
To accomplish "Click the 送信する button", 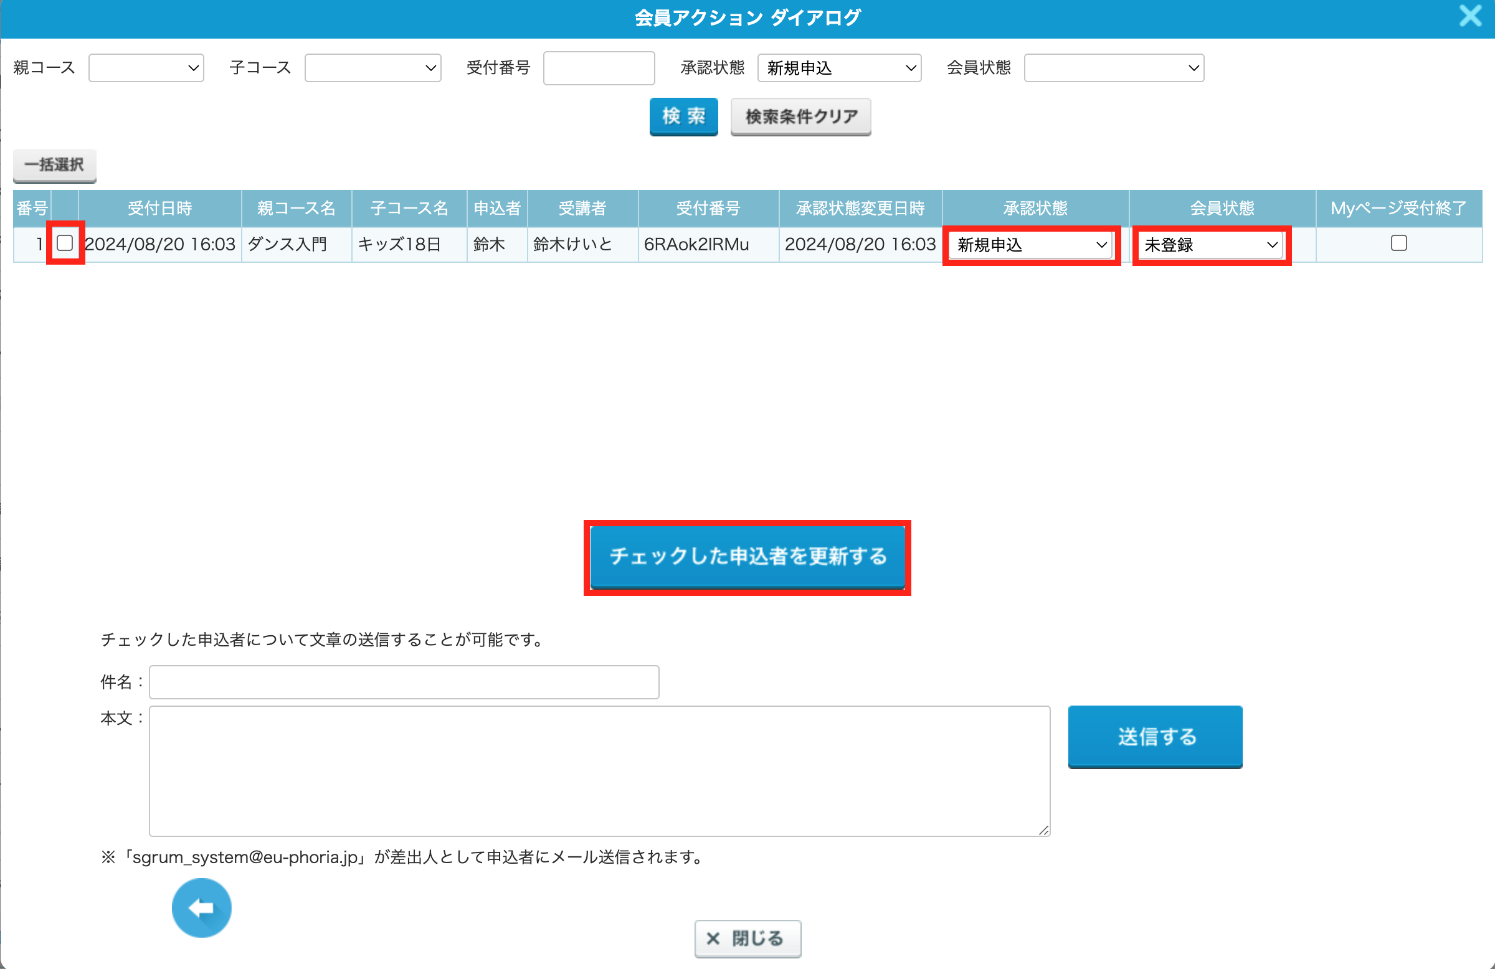I will tap(1155, 737).
